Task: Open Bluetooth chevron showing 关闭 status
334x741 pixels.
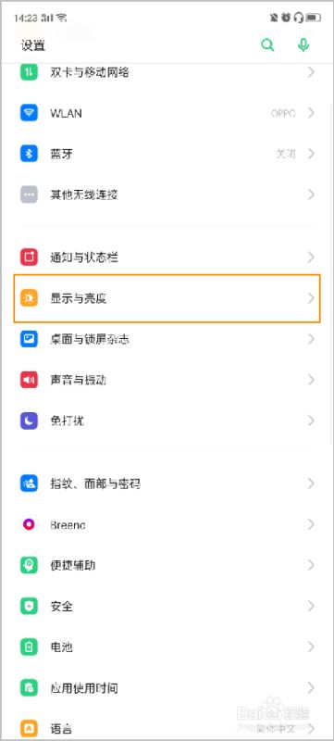Action: 311,154
